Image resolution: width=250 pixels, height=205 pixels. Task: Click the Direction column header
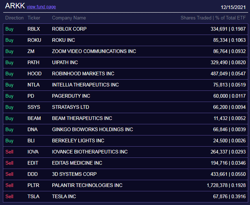(14, 18)
